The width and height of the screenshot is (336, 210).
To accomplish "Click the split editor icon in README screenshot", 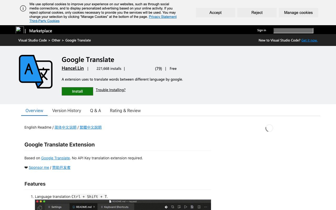I will pyautogui.click(x=199, y=207).
